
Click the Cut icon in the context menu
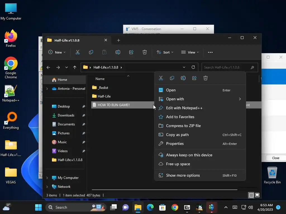(161, 78)
